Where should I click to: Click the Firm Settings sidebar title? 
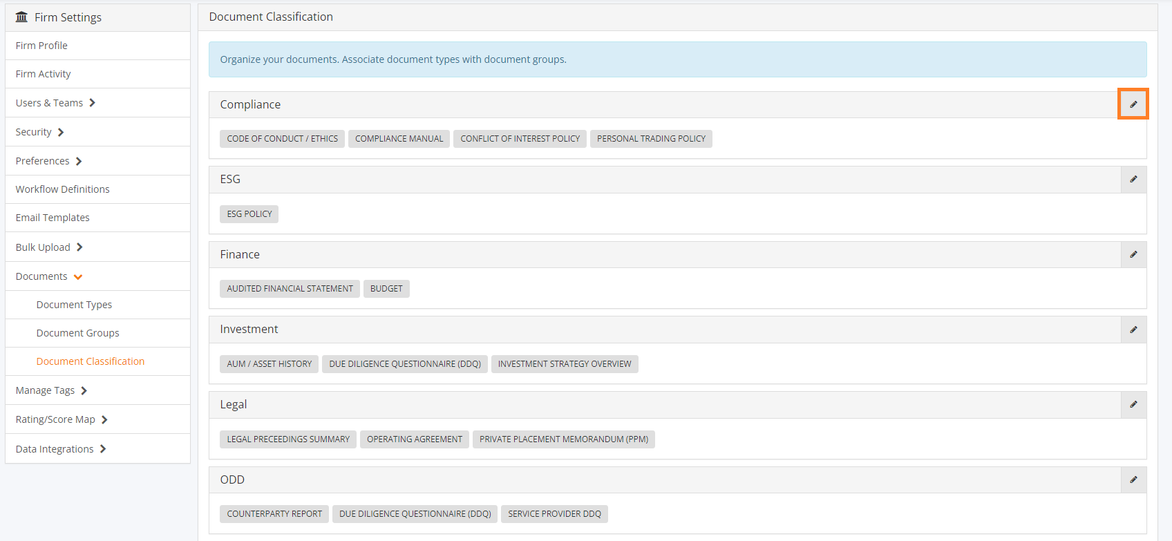coord(68,17)
